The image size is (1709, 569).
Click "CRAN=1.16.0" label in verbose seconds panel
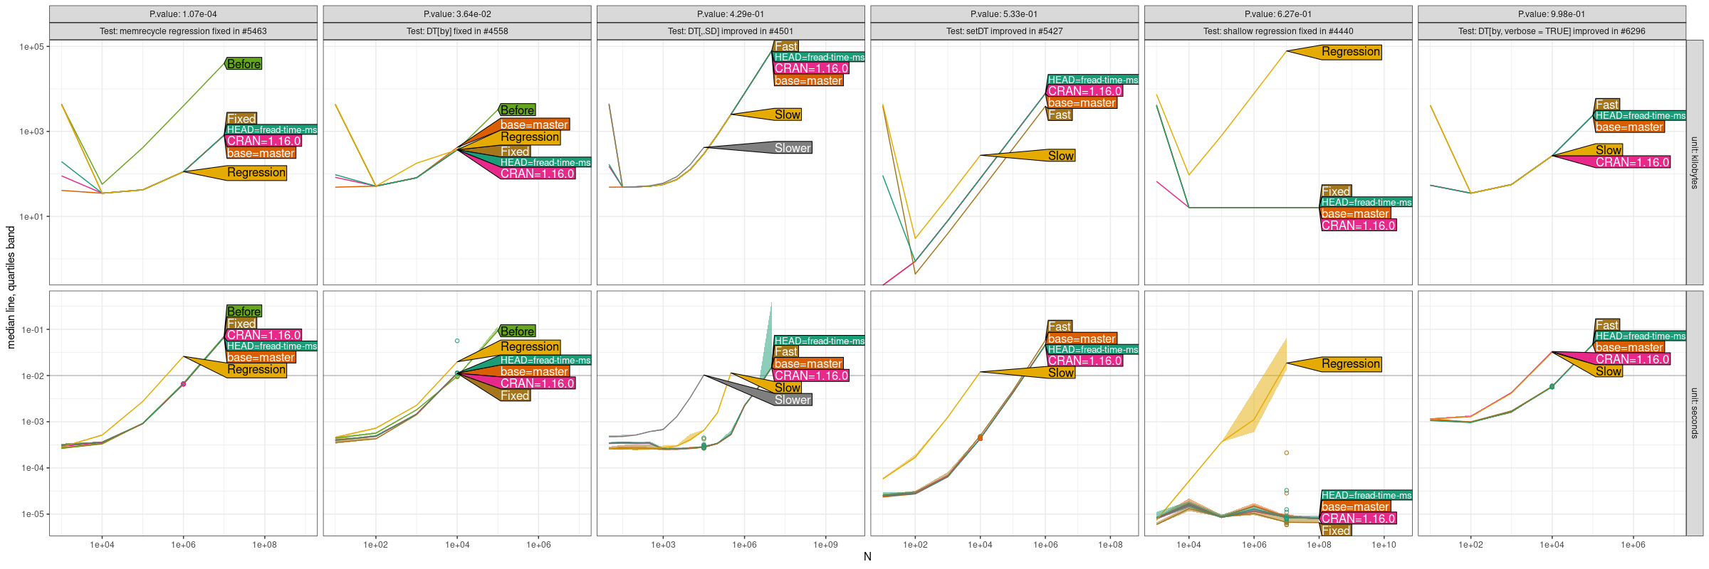coord(1632,359)
